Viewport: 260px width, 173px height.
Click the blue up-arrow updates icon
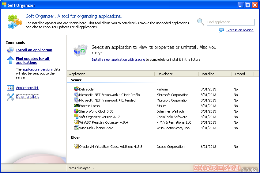point(10,60)
